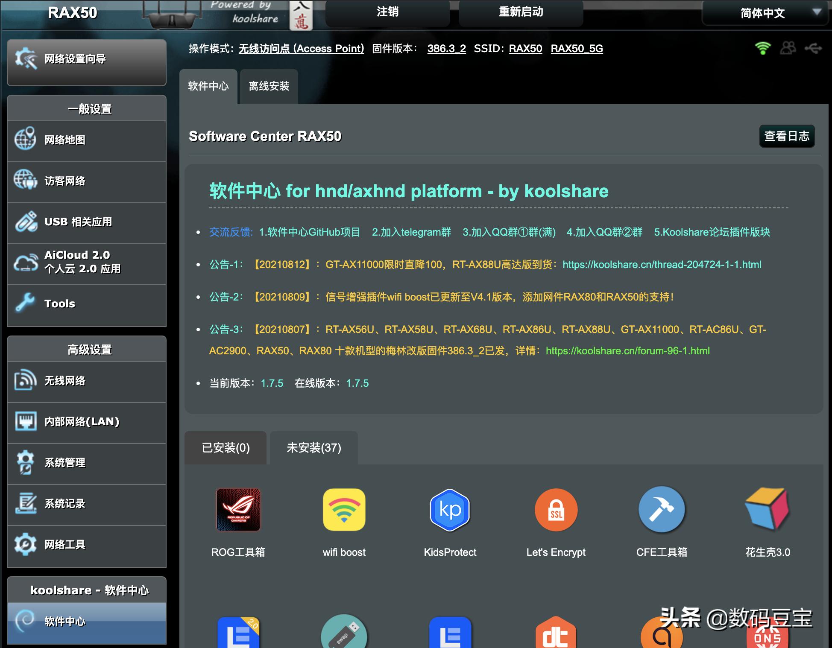Viewport: 832px width, 648px height.
Task: Click the green Wi-Fi status indicator
Action: tap(763, 48)
